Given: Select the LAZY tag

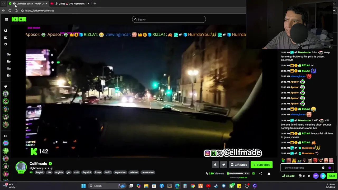Looking at the screenshot, I should 108,172.
